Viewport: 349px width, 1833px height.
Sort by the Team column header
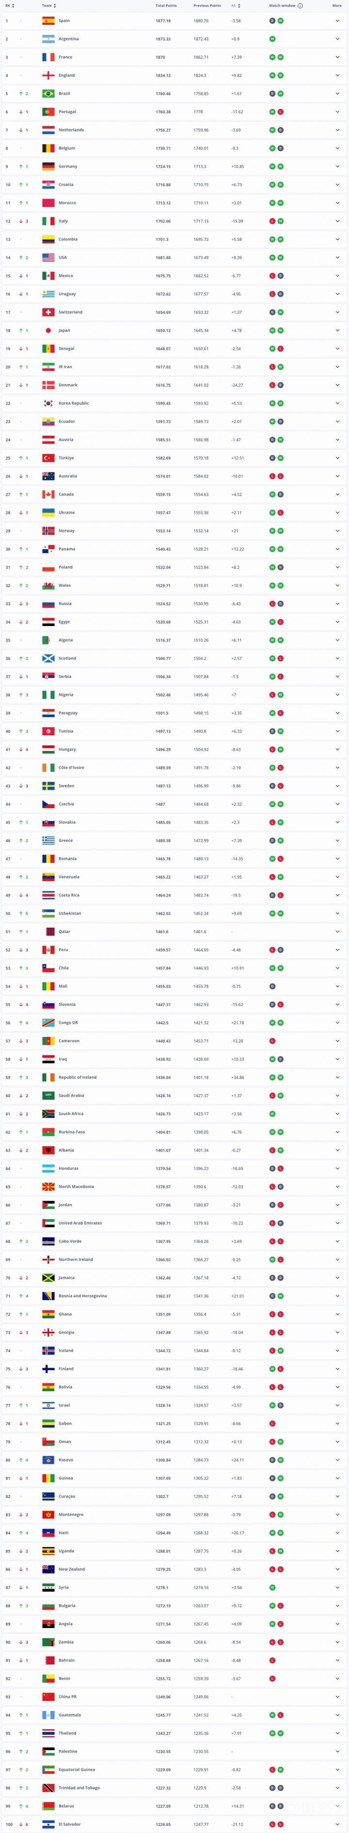click(x=48, y=6)
